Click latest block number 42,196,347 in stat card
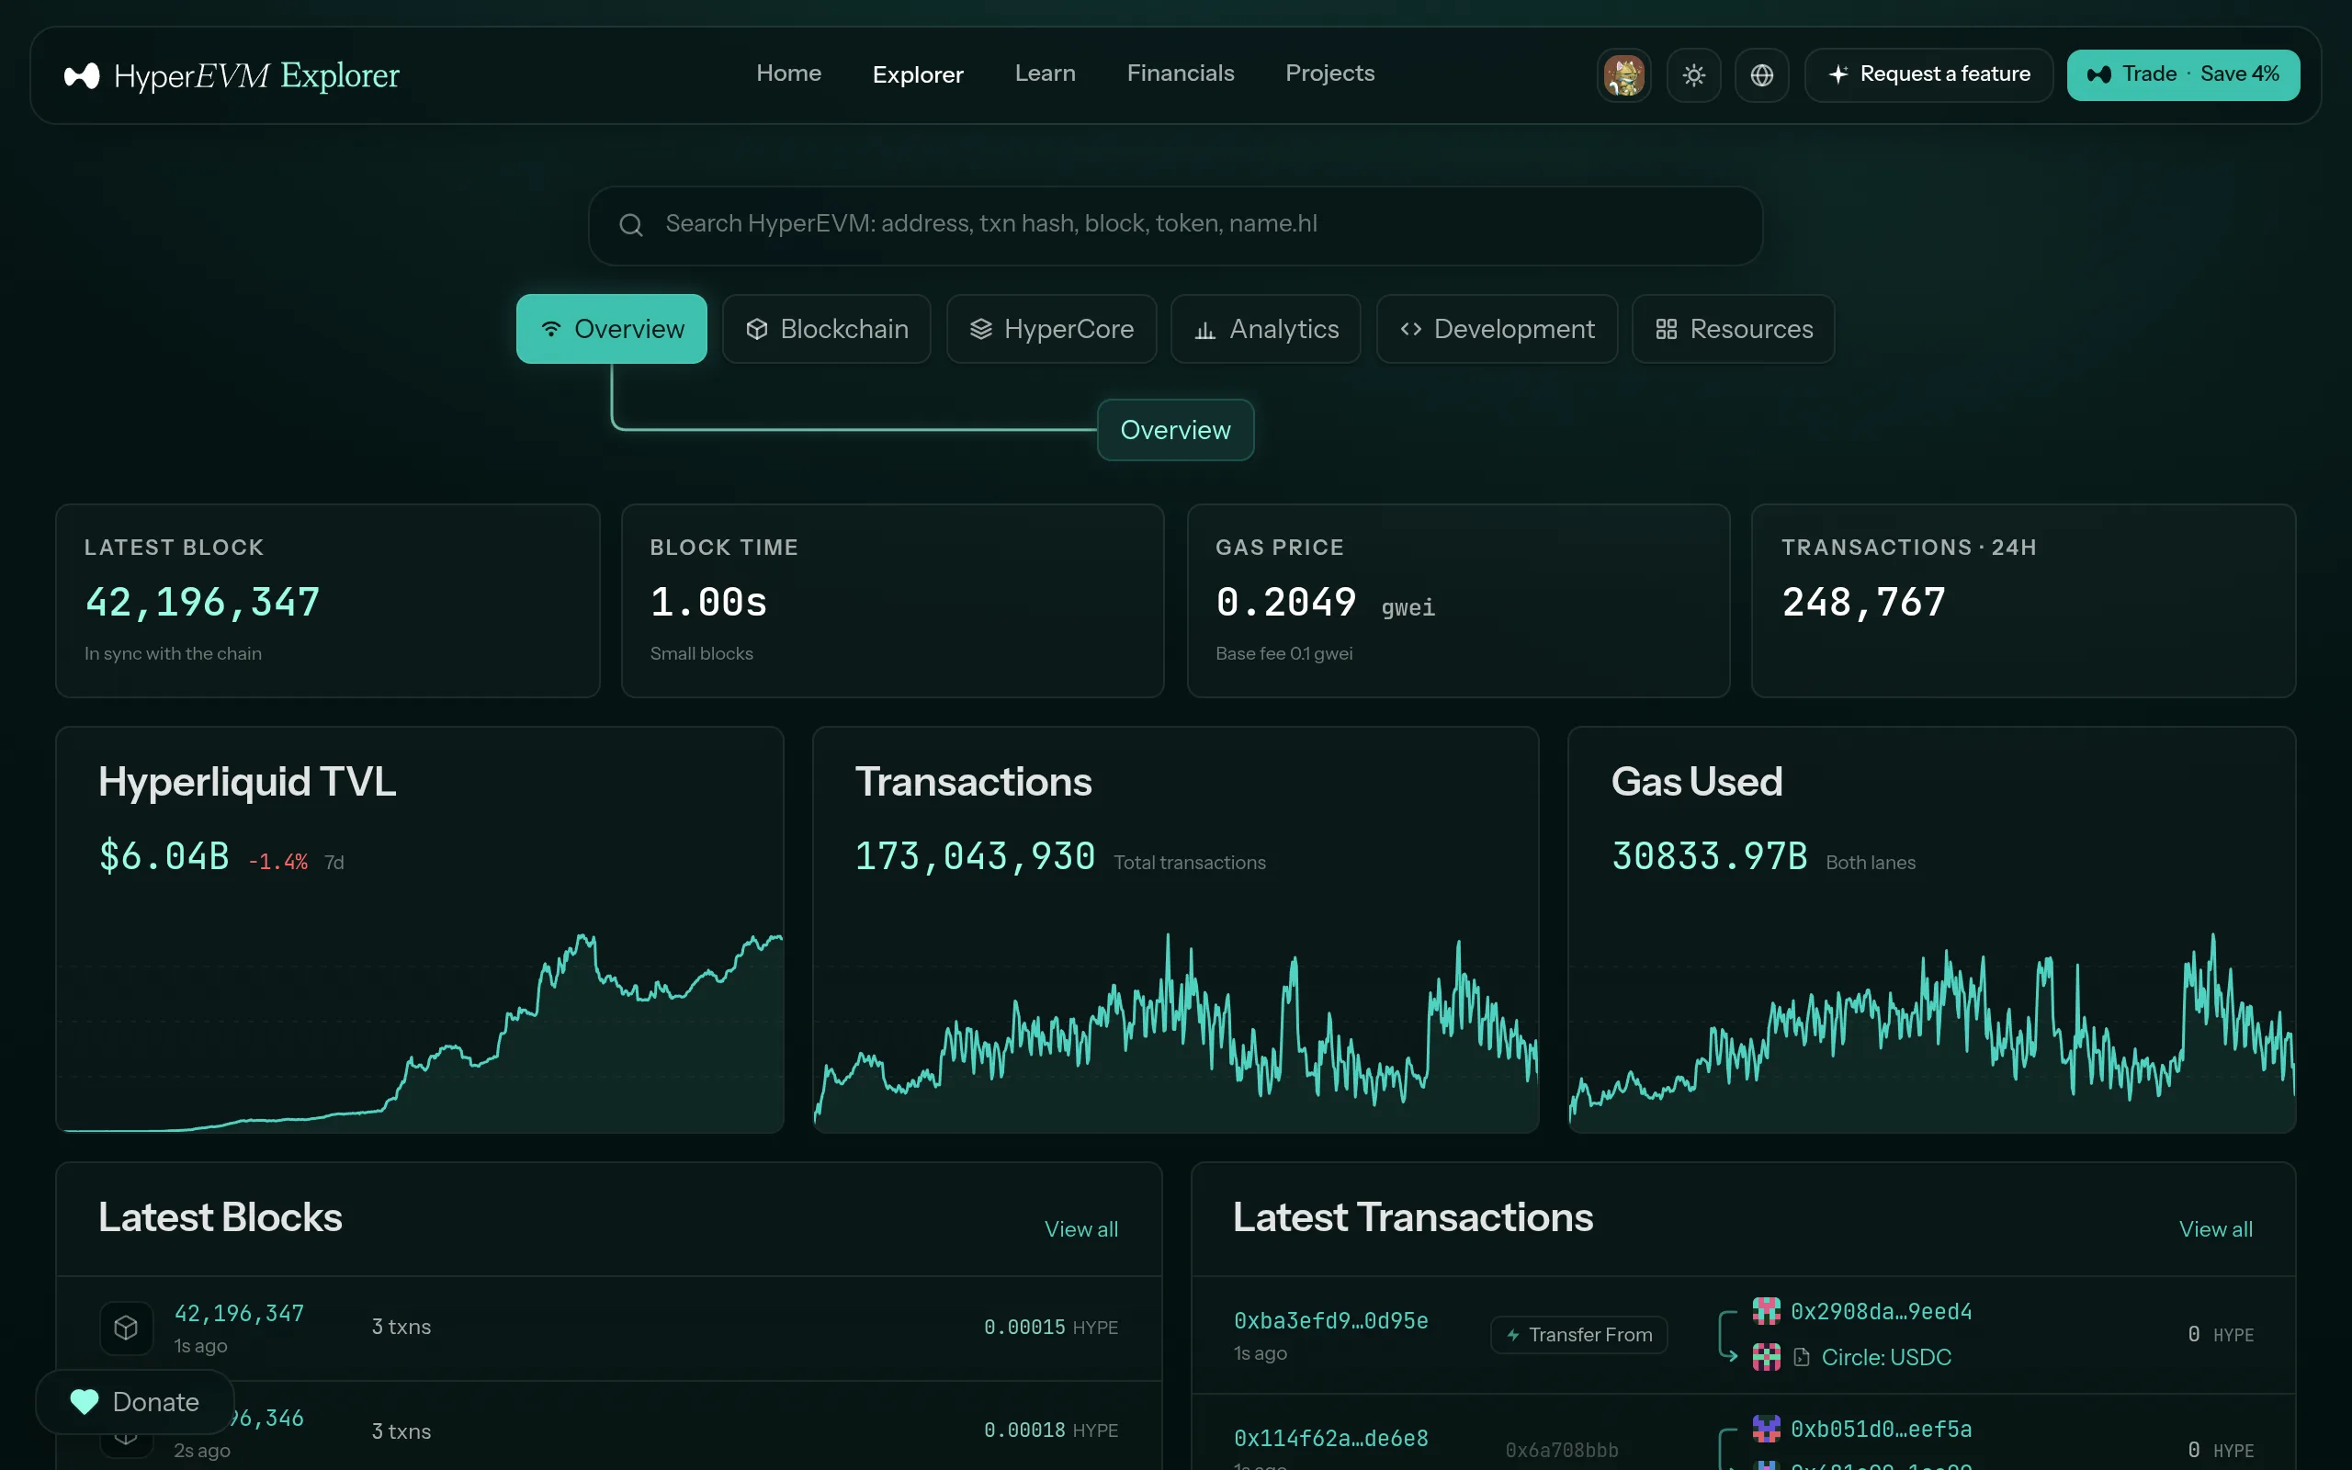This screenshot has width=2352, height=1470. coord(202,603)
